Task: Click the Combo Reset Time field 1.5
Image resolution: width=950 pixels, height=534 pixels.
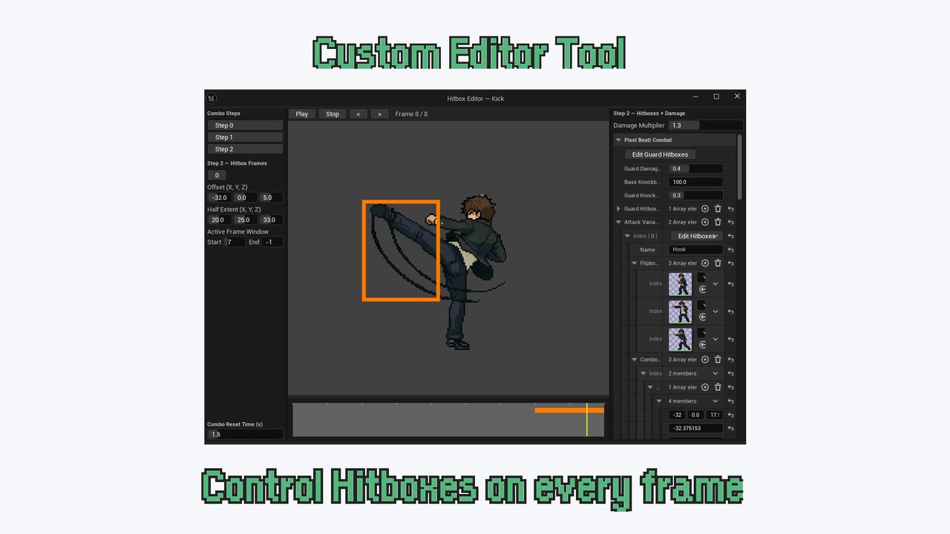Action: (x=245, y=434)
